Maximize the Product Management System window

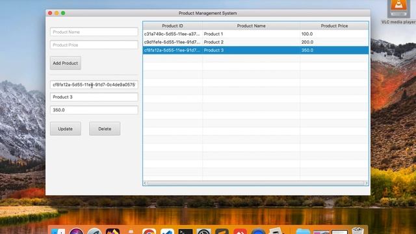[x=63, y=13]
